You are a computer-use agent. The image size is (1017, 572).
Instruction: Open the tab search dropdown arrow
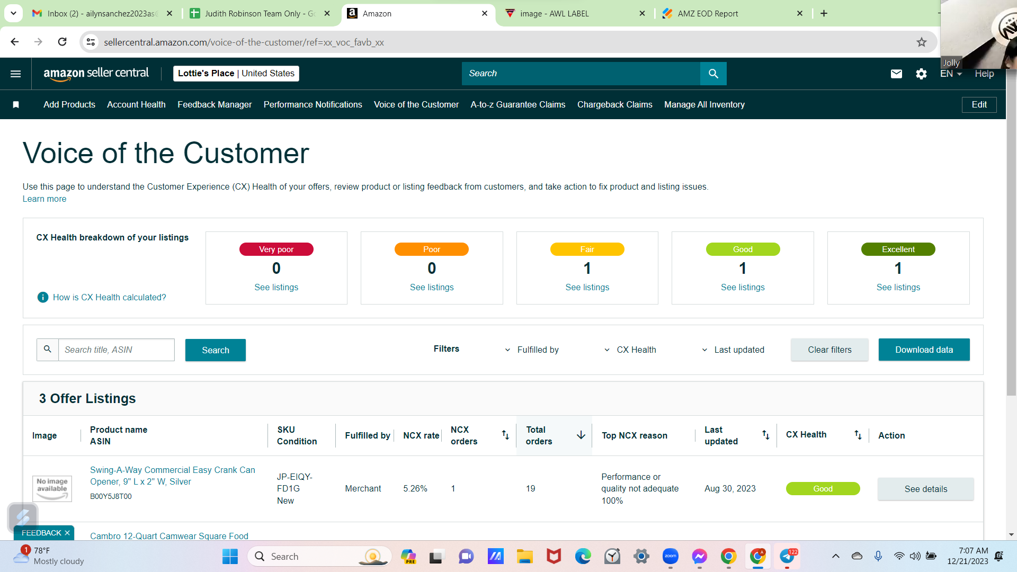[13, 13]
